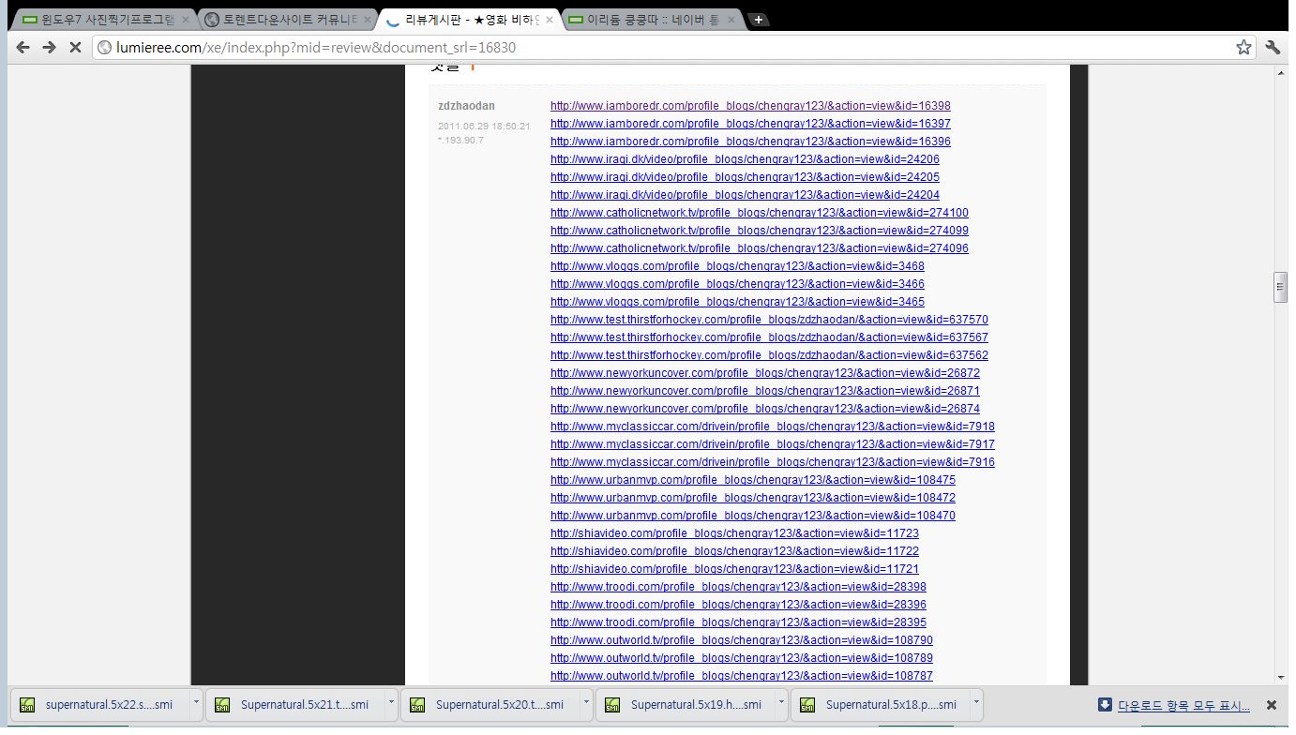Screen dimensions: 1296x735
Task: Open the shiavideo.com link ending id=11721
Action: click(734, 569)
